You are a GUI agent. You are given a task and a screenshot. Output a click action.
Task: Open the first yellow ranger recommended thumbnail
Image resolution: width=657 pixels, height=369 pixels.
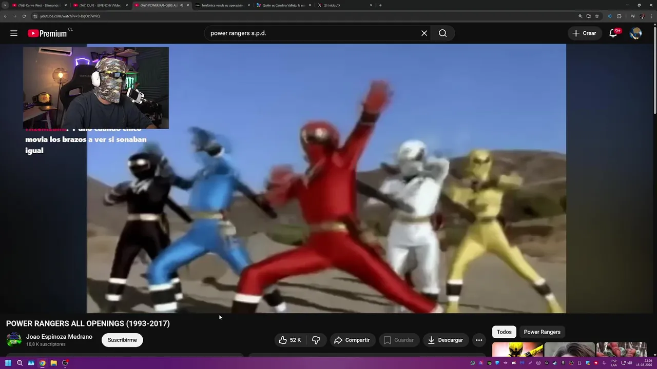pos(517,349)
